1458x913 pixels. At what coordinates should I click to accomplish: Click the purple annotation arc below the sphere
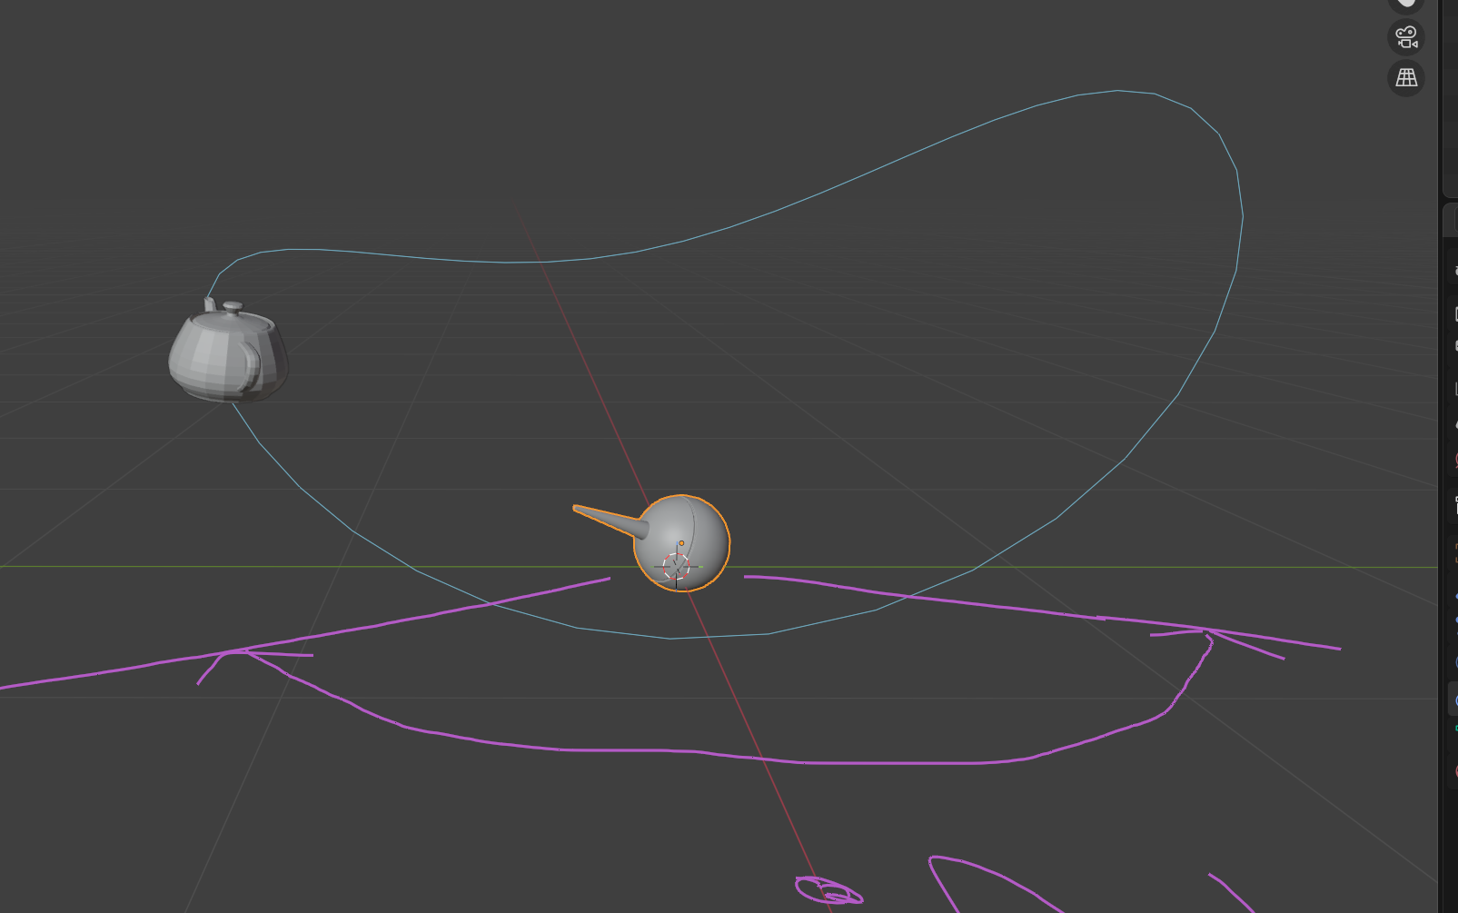point(727,754)
